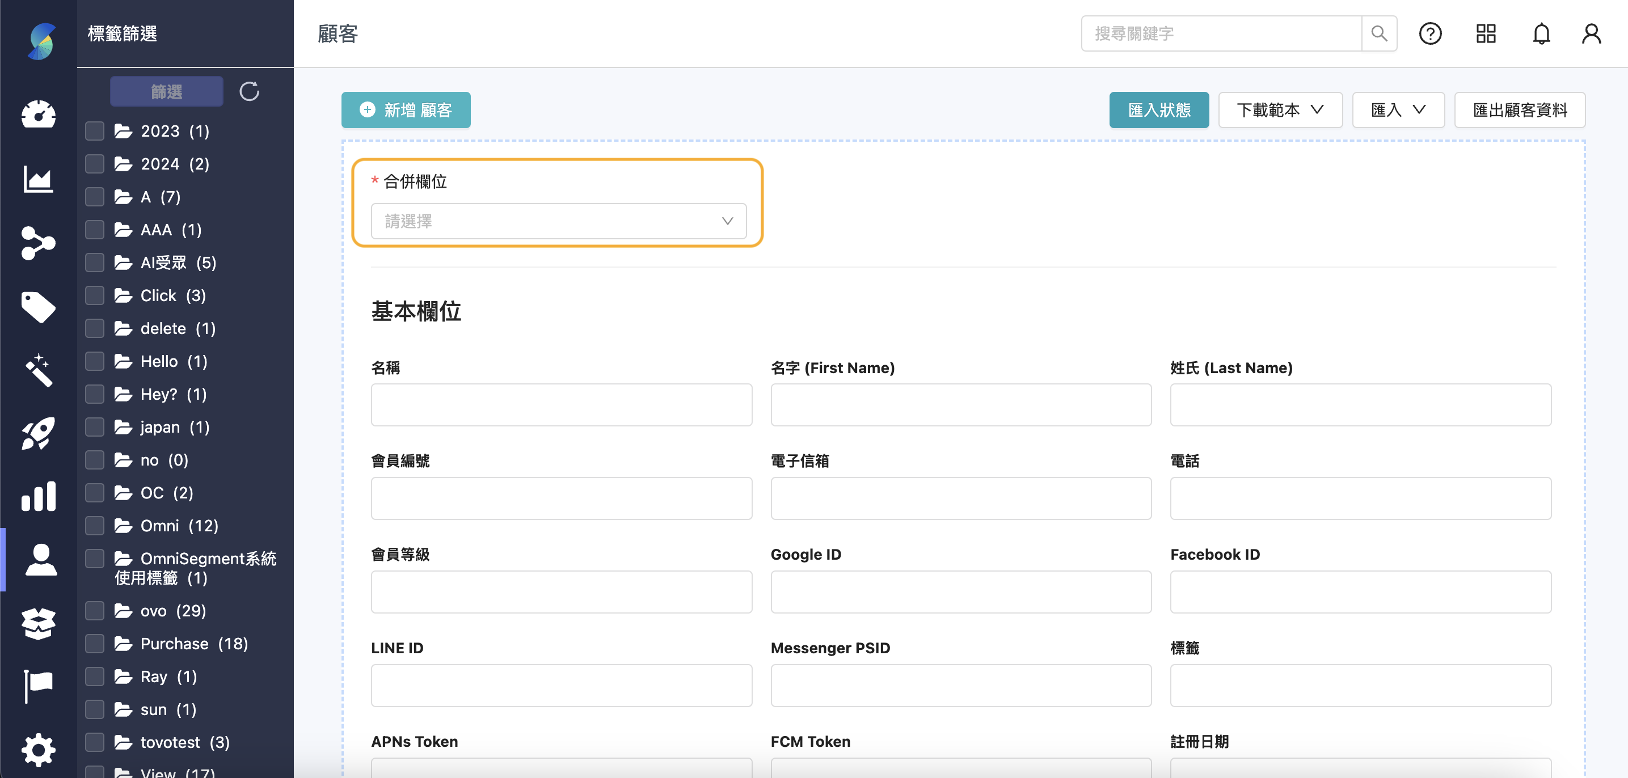The width and height of the screenshot is (1628, 778).
Task: Open the rocket campaign icon
Action: [39, 433]
